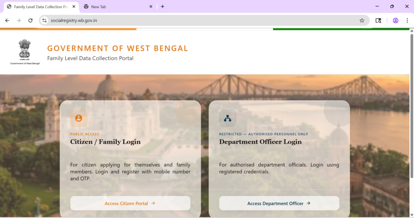The width and height of the screenshot is (414, 218).
Task: Open the Chrome profile avatar
Action: pyautogui.click(x=395, y=20)
